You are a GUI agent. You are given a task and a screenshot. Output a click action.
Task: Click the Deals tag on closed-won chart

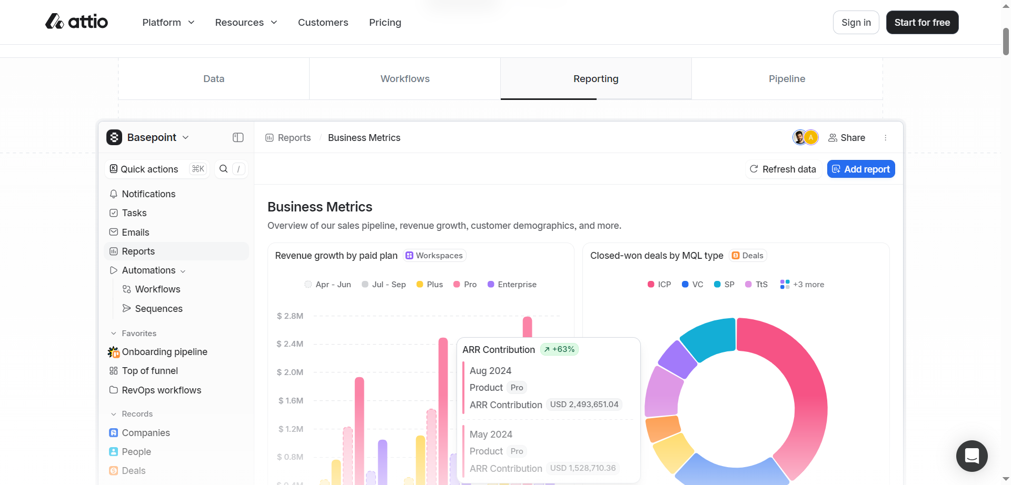[748, 256]
